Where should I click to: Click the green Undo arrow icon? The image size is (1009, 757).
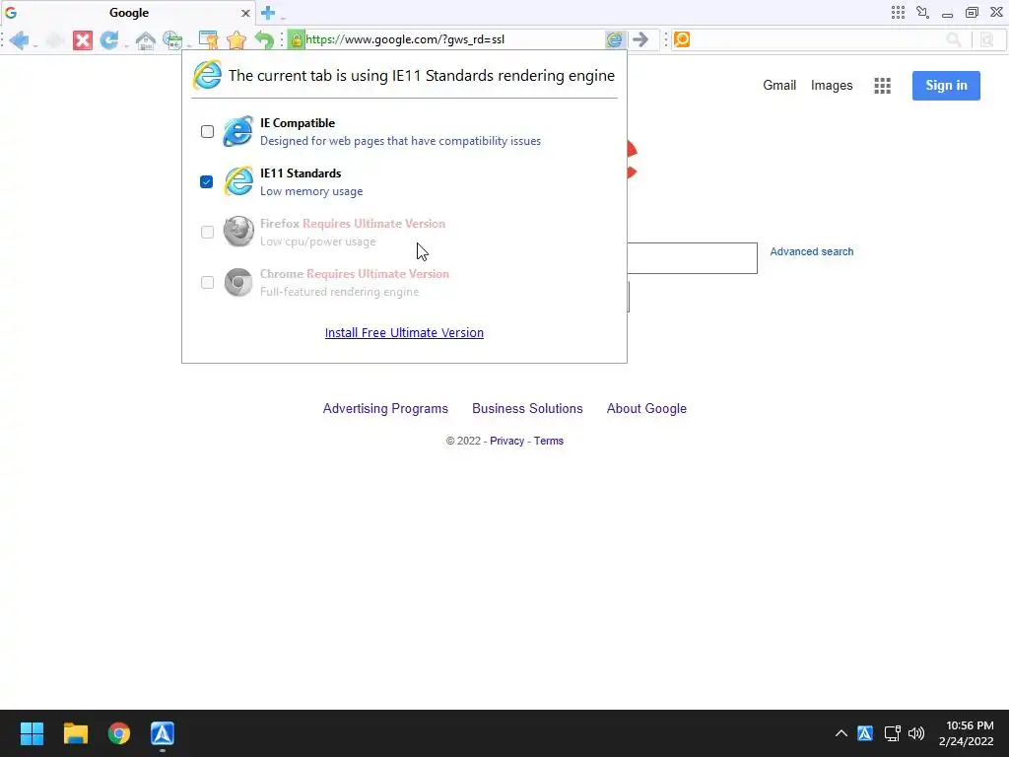264,39
